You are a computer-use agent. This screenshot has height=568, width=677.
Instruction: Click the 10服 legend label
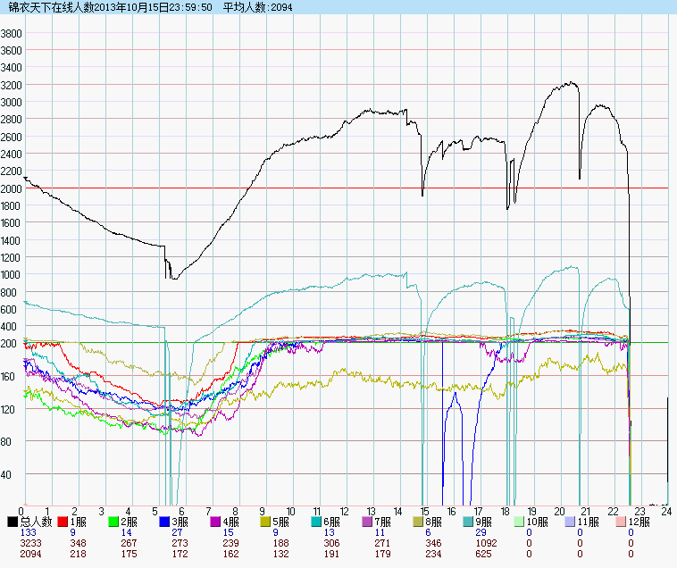click(538, 522)
